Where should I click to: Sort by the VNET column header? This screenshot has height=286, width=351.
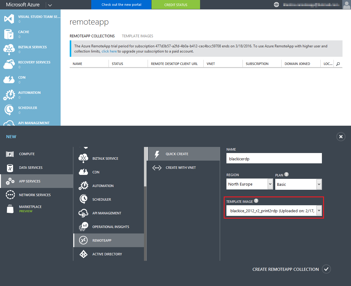click(211, 64)
